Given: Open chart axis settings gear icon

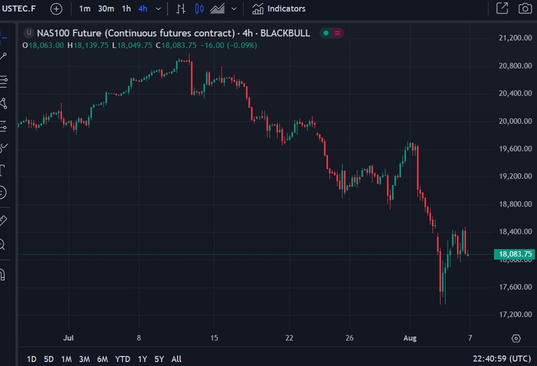Looking at the screenshot, I should click(x=516, y=338).
